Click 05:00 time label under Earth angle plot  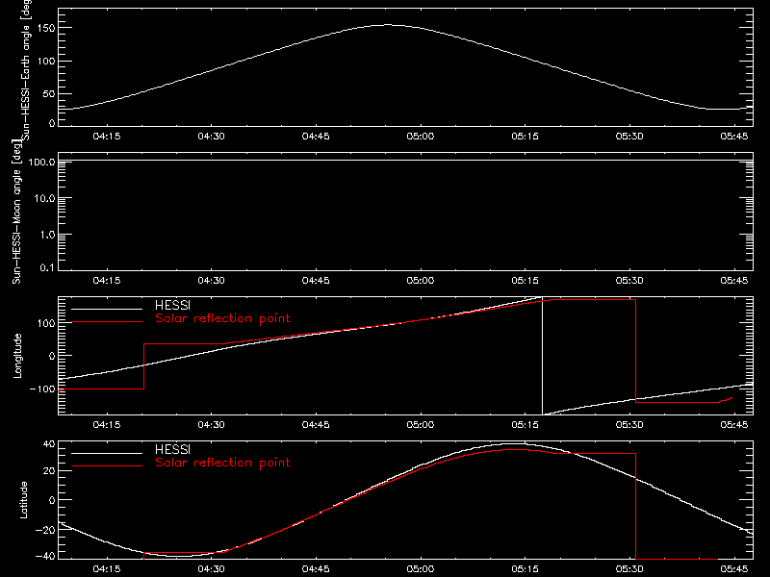click(x=421, y=137)
